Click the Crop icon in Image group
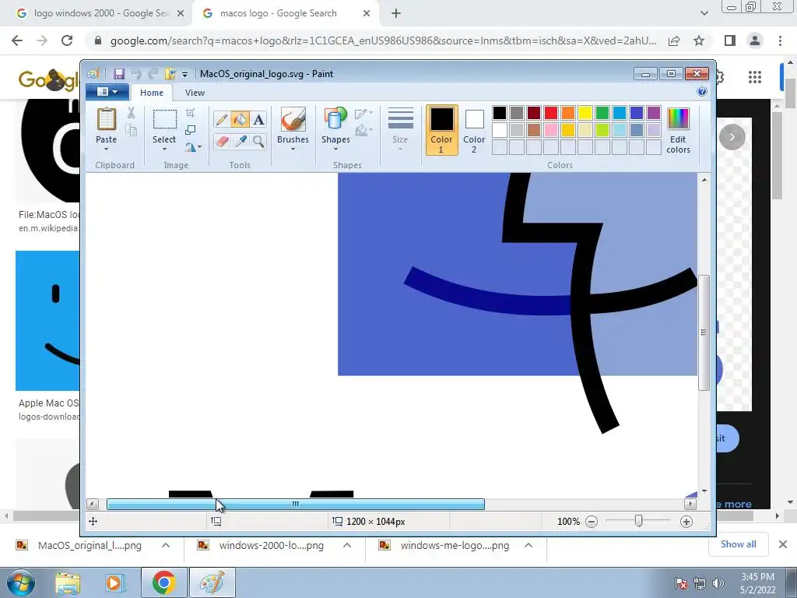Image resolution: width=797 pixels, height=598 pixels. (191, 113)
